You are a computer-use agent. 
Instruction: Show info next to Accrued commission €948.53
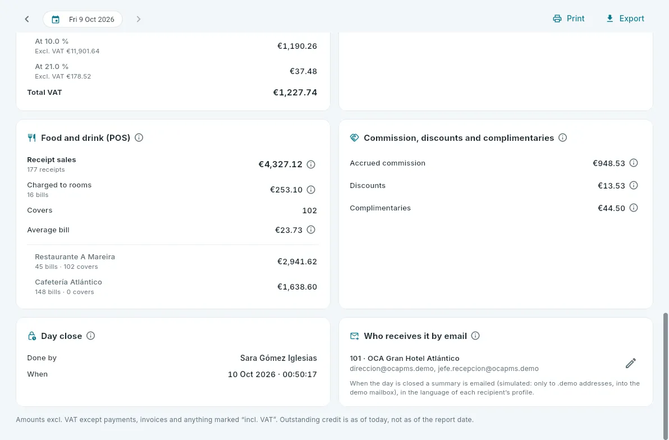[634, 163]
